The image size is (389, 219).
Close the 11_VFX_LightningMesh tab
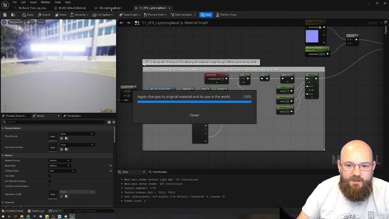[x=170, y=8]
